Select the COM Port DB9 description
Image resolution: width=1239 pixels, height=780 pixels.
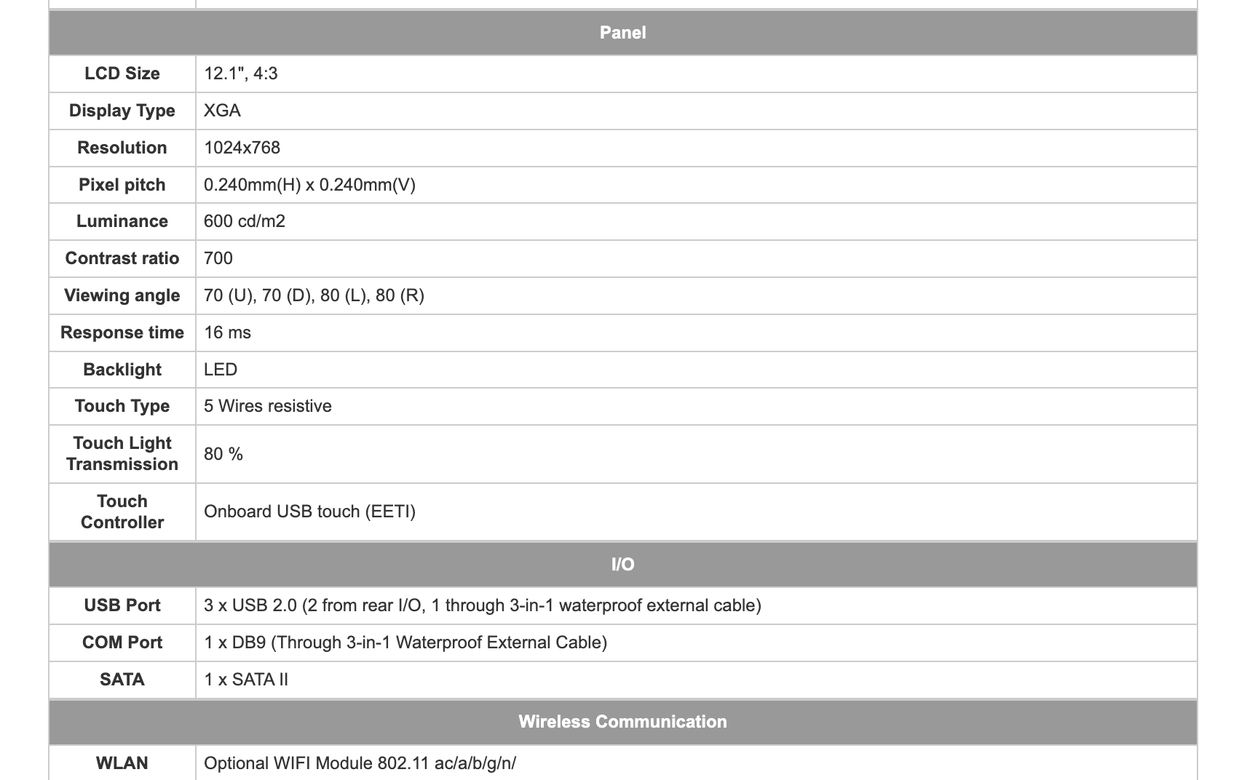pyautogui.click(x=405, y=642)
